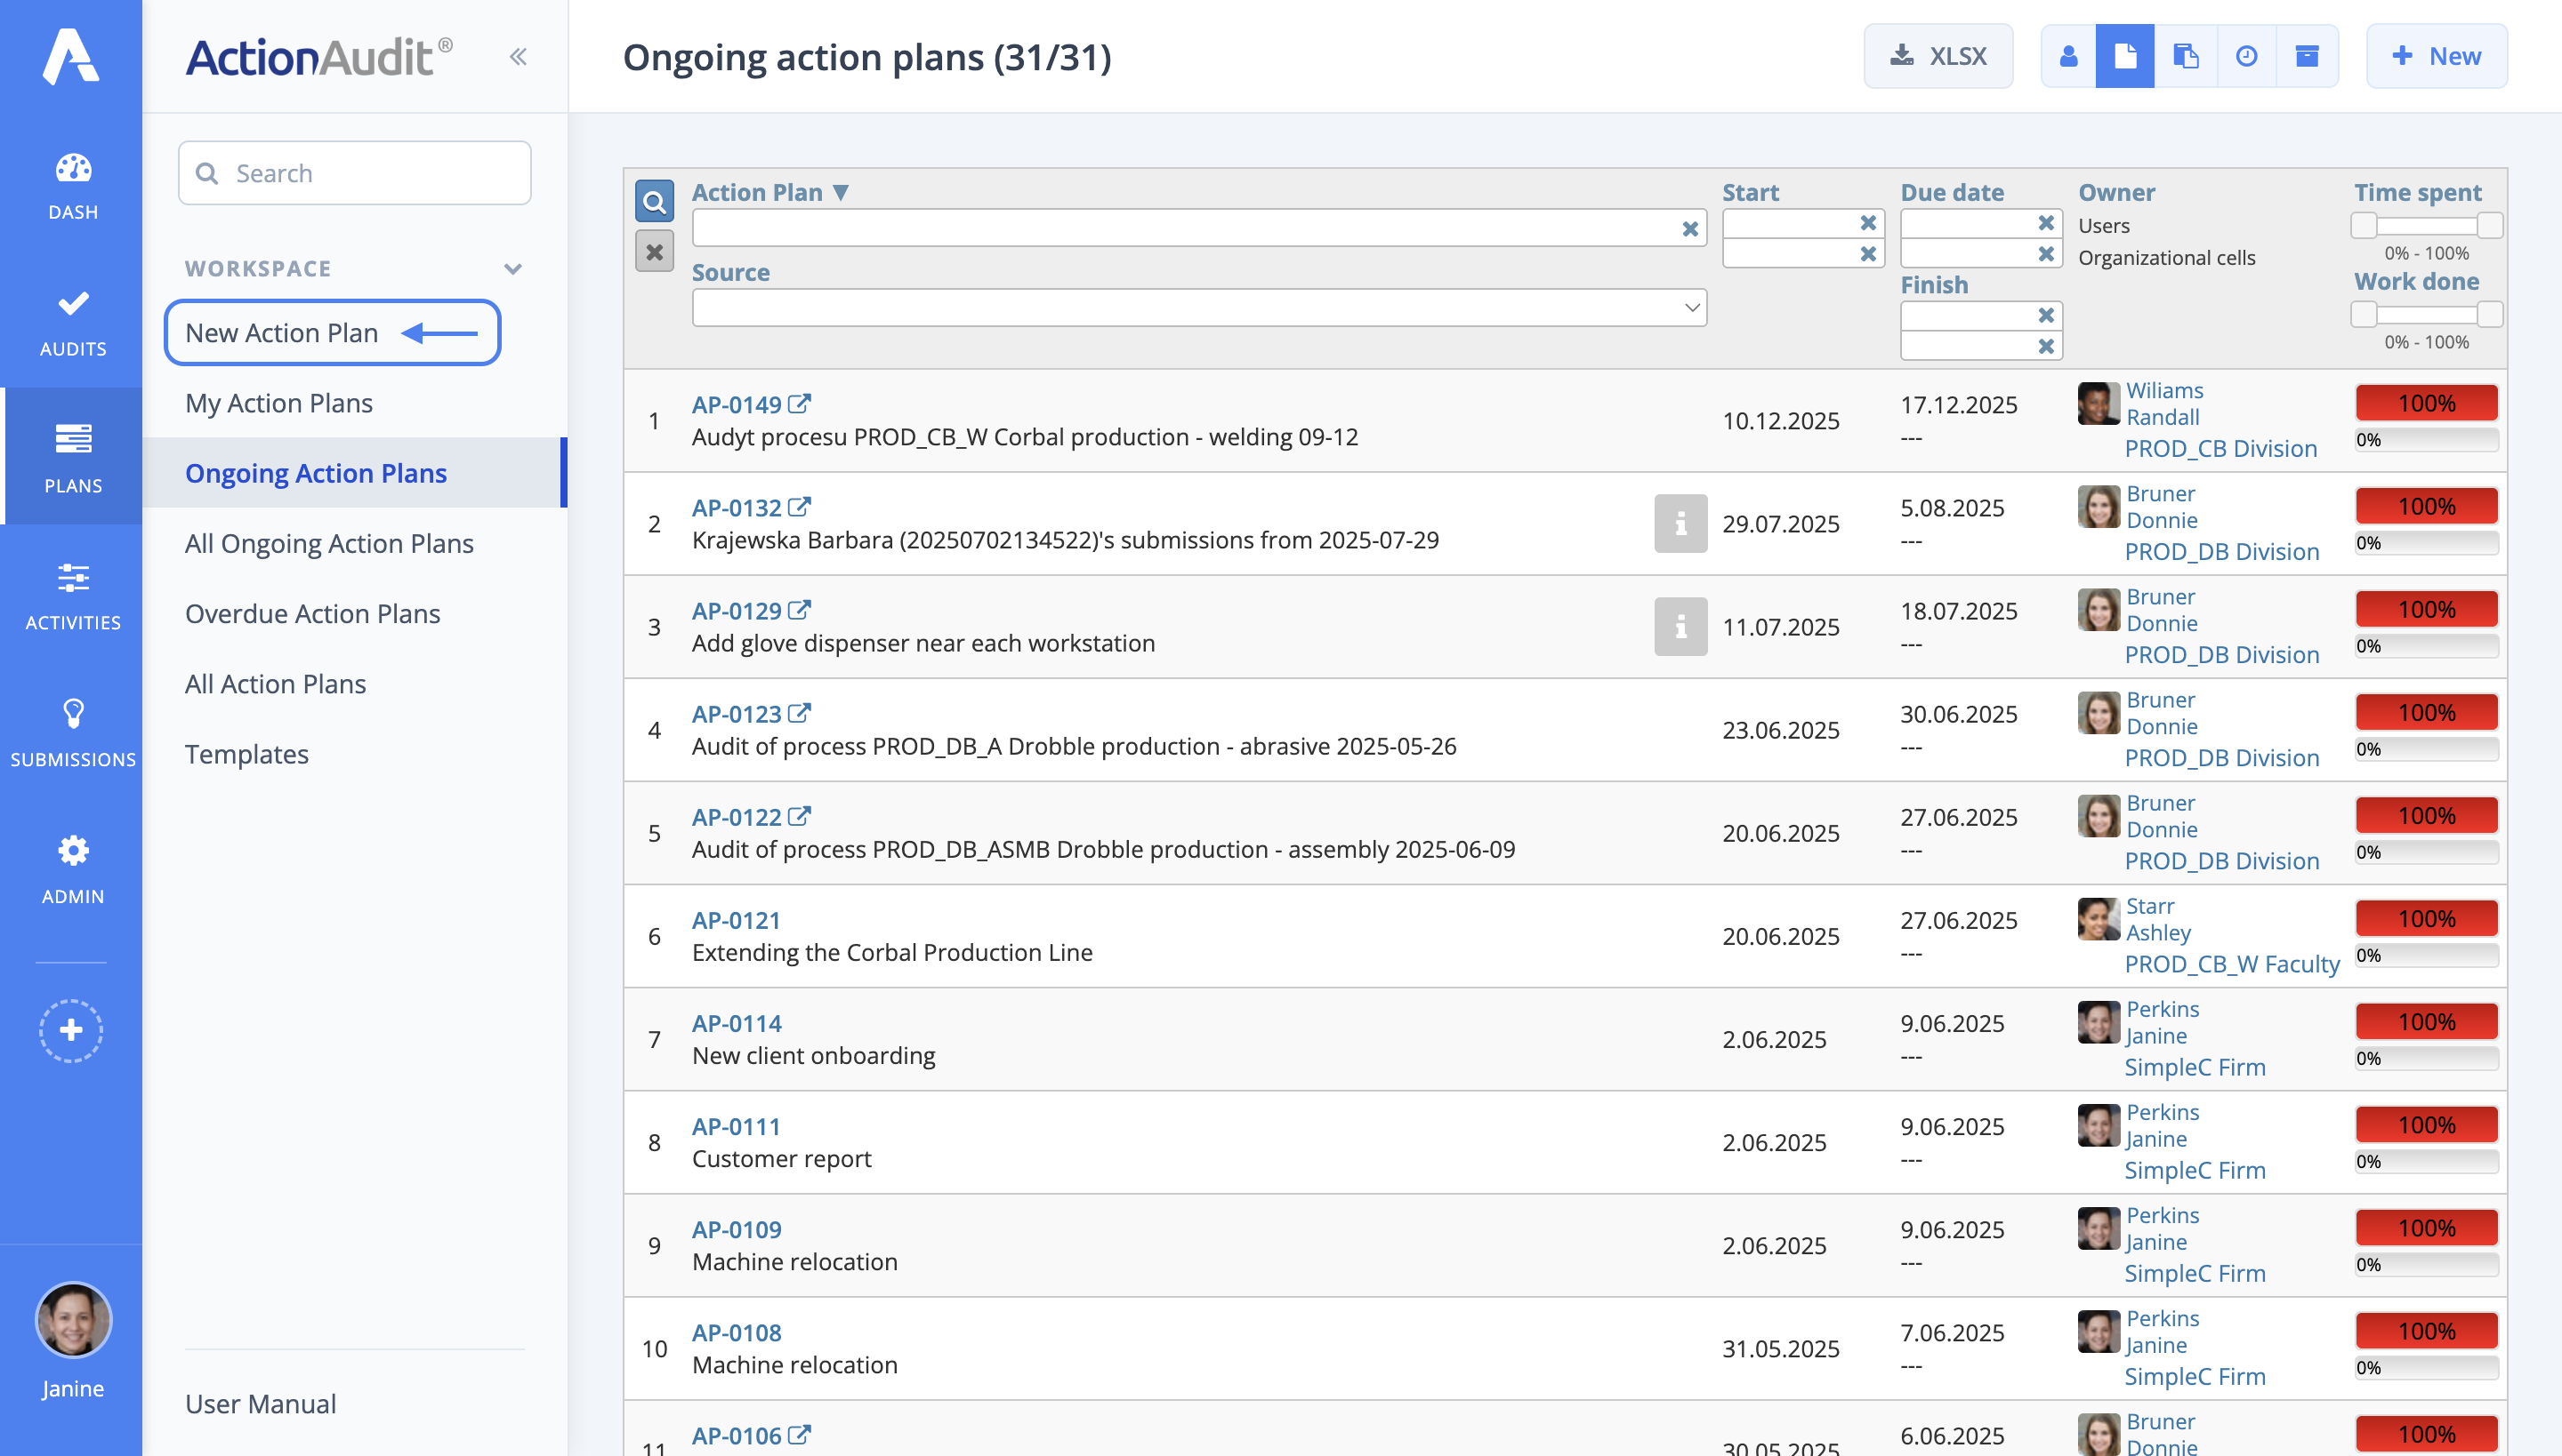This screenshot has width=2562, height=1456.
Task: Click the magnifier search icon in the filter row
Action: tap(655, 202)
